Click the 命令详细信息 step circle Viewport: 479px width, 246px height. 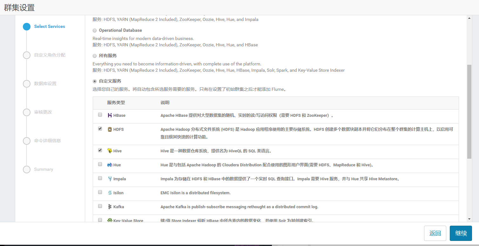[x=27, y=141]
